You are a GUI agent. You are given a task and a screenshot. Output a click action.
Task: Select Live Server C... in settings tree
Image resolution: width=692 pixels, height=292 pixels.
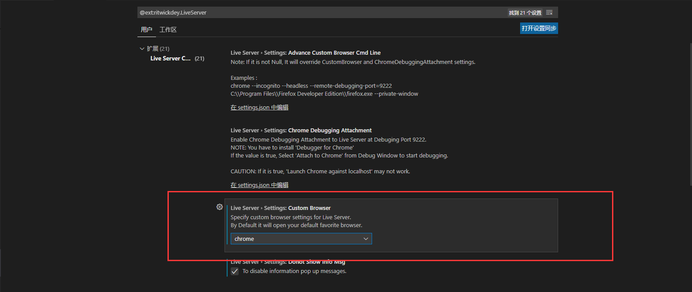[171, 58]
